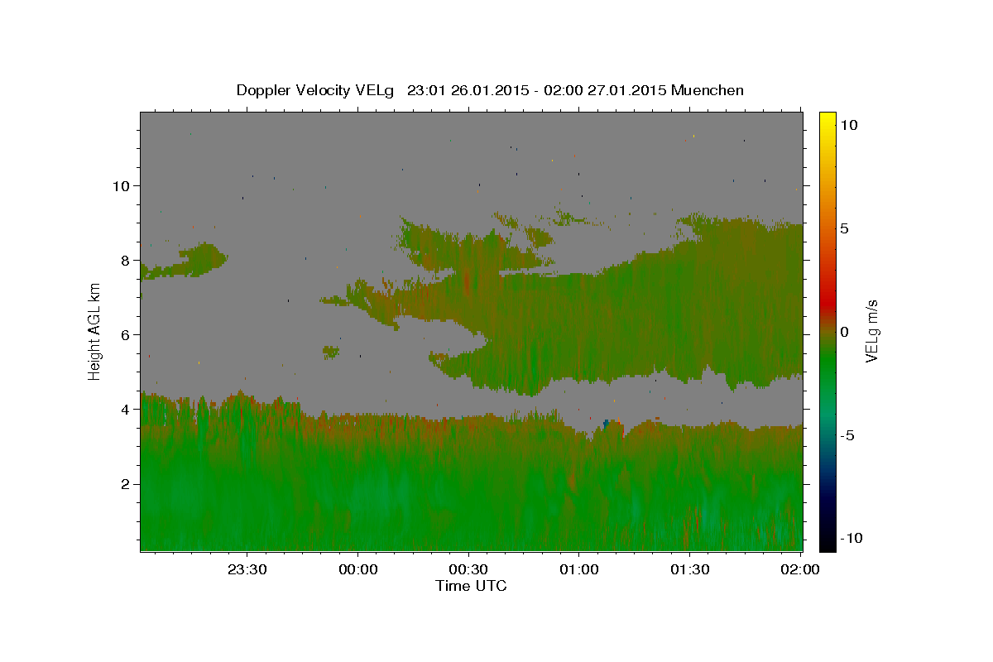Click the colorbar value -5 label
The image size is (993, 662).
point(849,435)
